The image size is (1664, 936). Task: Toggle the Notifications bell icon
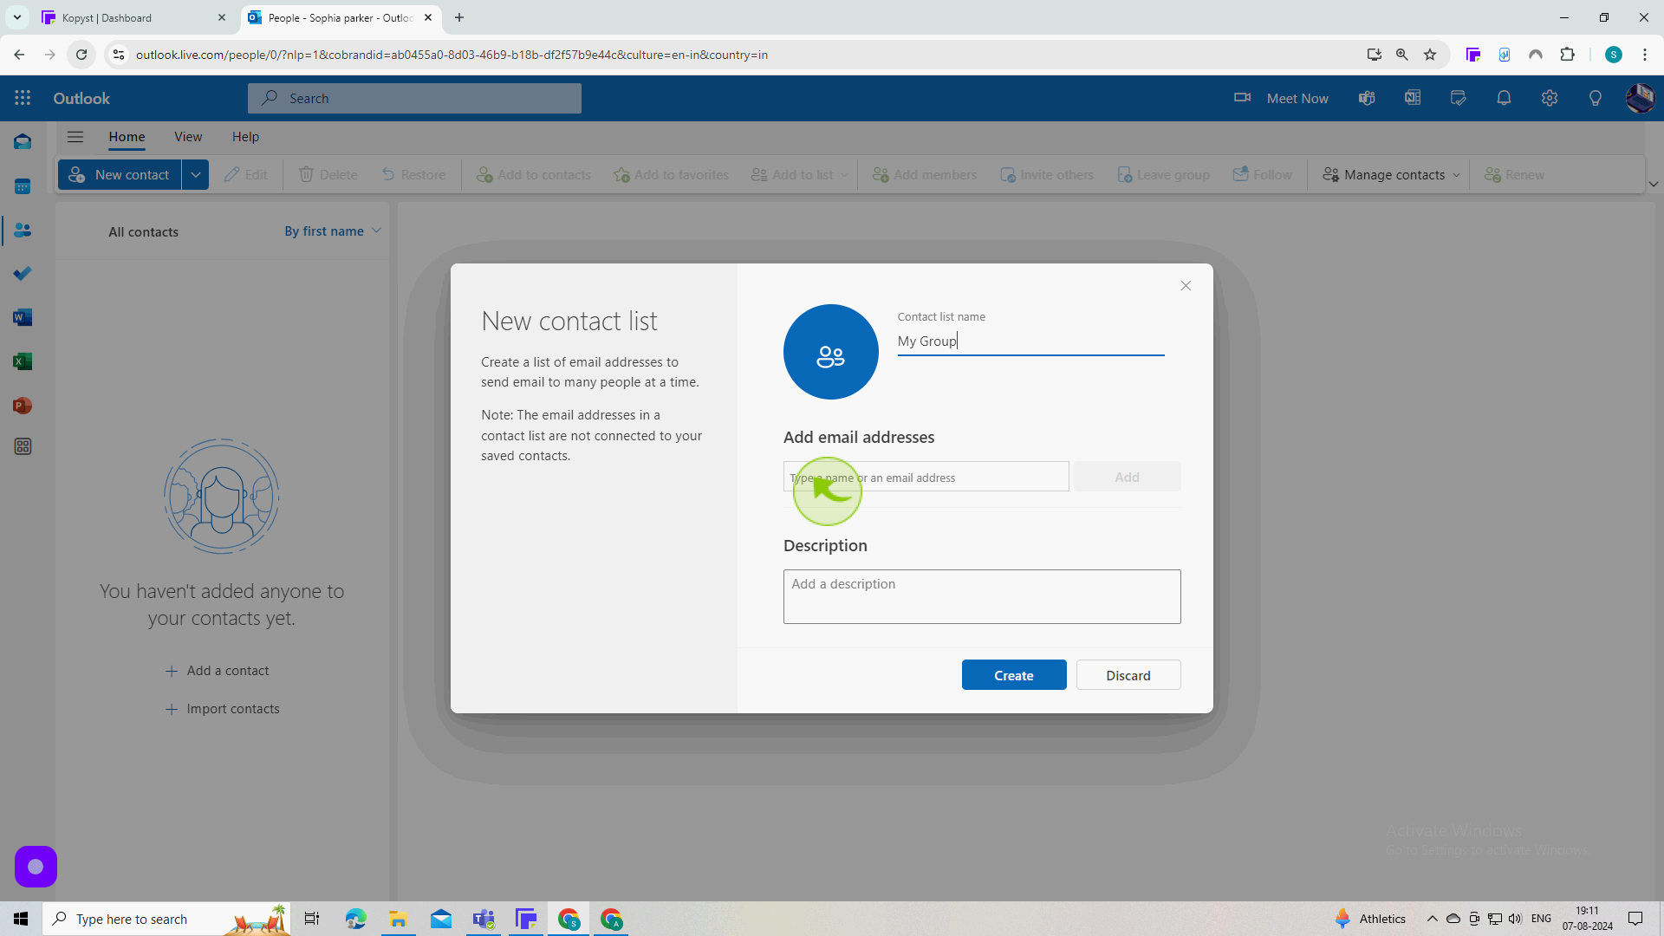(x=1504, y=98)
